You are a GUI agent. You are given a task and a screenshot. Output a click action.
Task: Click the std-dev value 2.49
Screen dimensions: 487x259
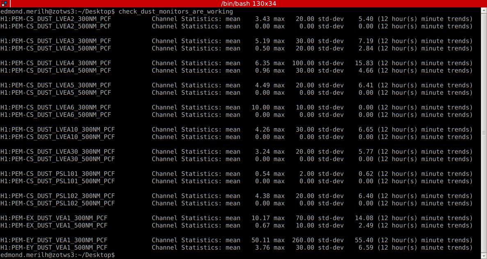click(366, 225)
